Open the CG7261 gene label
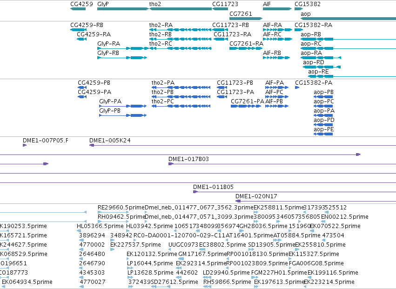Viewport: 396px width, 289px height. 241,13
